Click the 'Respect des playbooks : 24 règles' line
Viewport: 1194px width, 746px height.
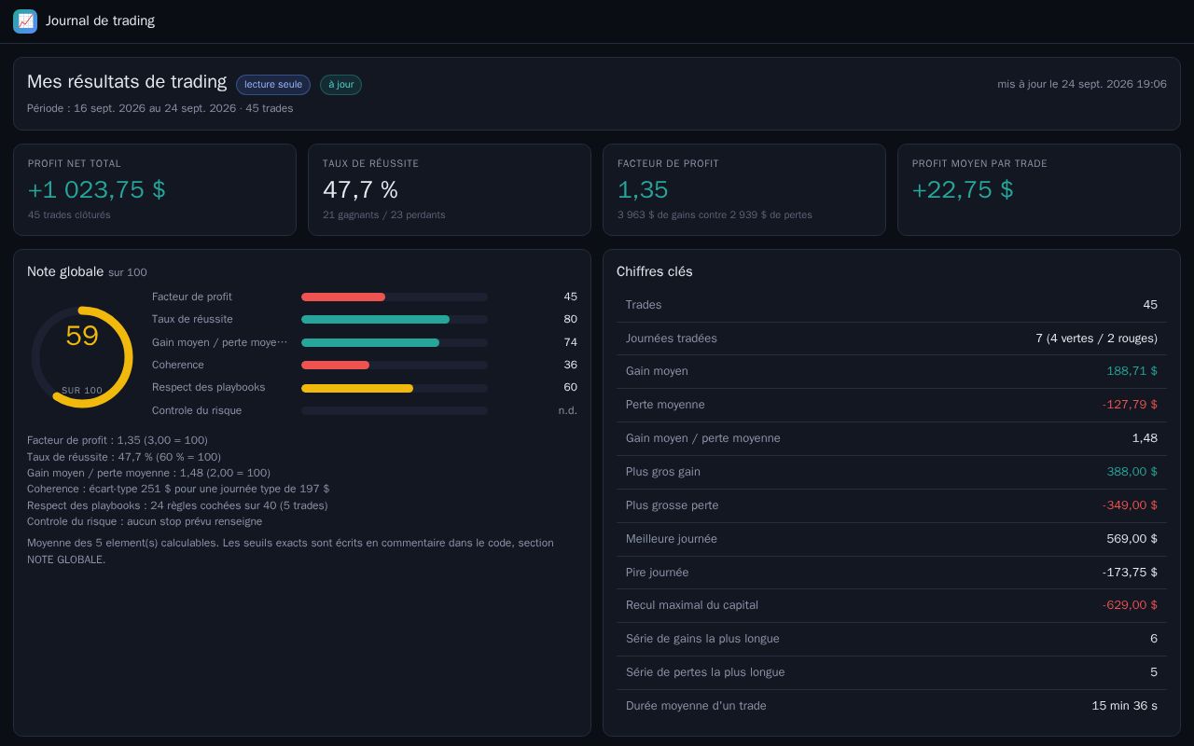[x=177, y=505]
